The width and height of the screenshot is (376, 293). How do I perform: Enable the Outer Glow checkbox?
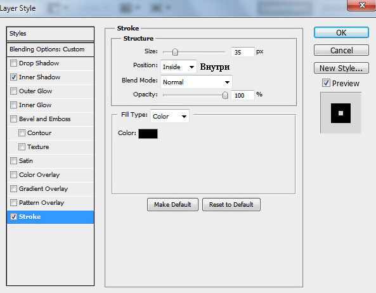pyautogui.click(x=13, y=91)
